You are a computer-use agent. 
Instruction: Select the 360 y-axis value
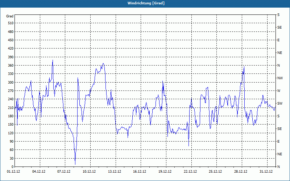11,66
